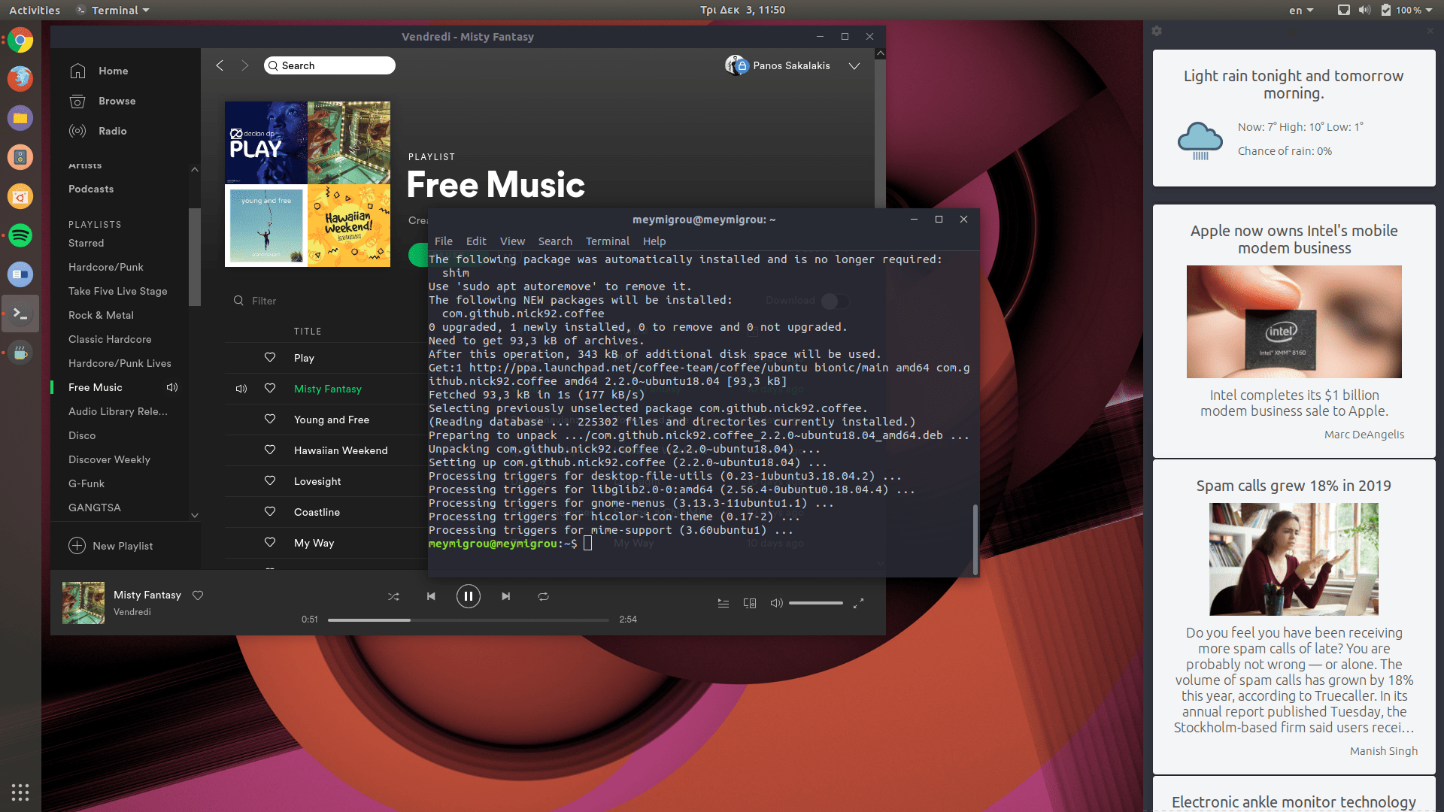1444x812 pixels.
Task: Enter Spotify full screen mode
Action: (x=858, y=603)
